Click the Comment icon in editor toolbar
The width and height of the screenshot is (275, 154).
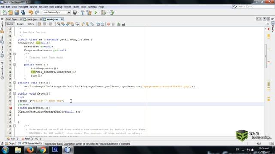(119, 24)
